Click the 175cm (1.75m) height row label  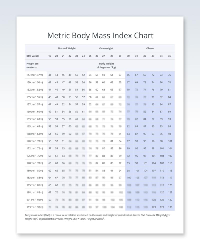(34, 156)
